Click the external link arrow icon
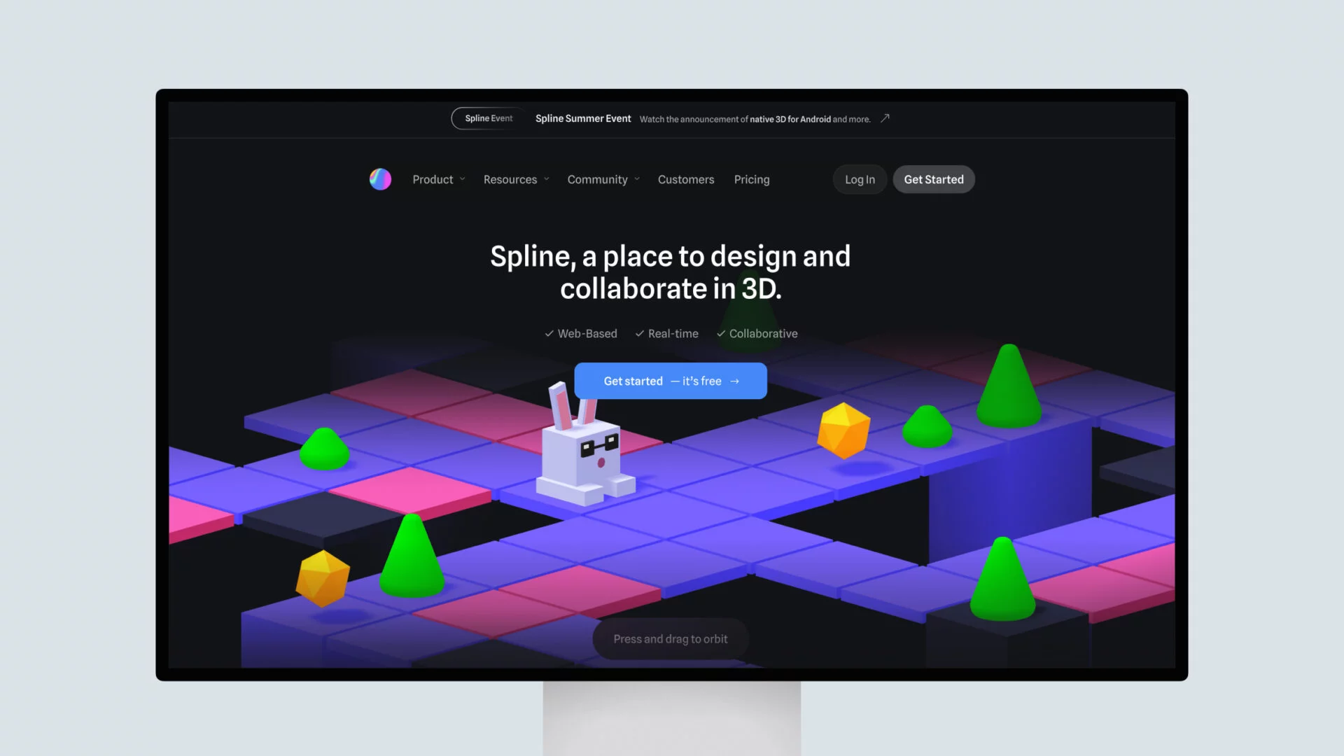Screen dimensions: 1344x756 (884, 118)
